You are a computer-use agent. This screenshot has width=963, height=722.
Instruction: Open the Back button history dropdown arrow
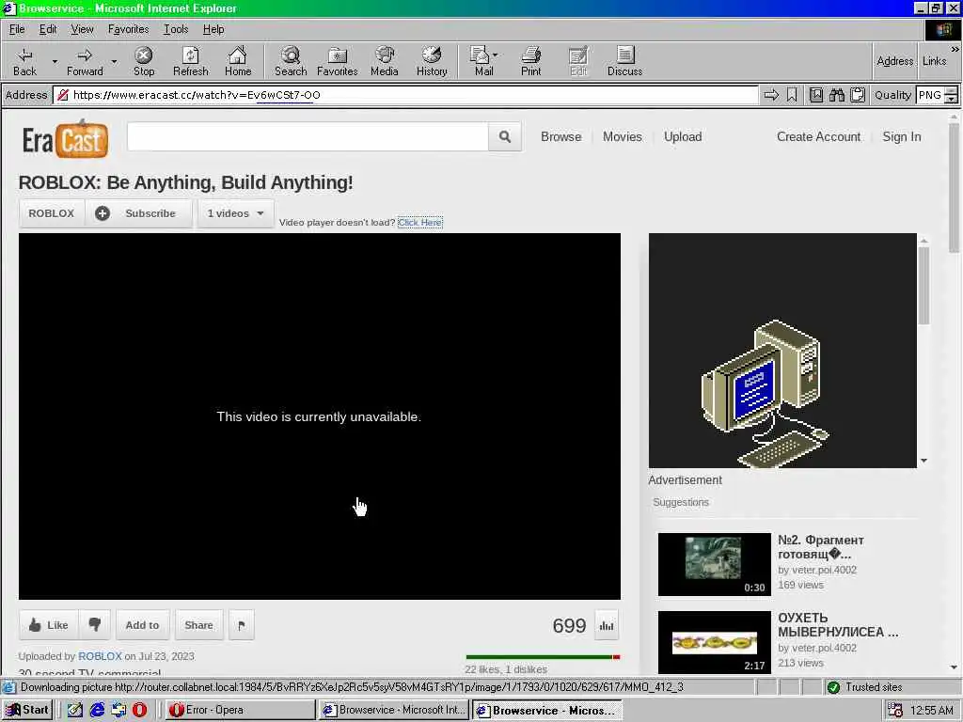click(55, 61)
